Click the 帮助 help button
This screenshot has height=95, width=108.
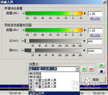click(96, 80)
